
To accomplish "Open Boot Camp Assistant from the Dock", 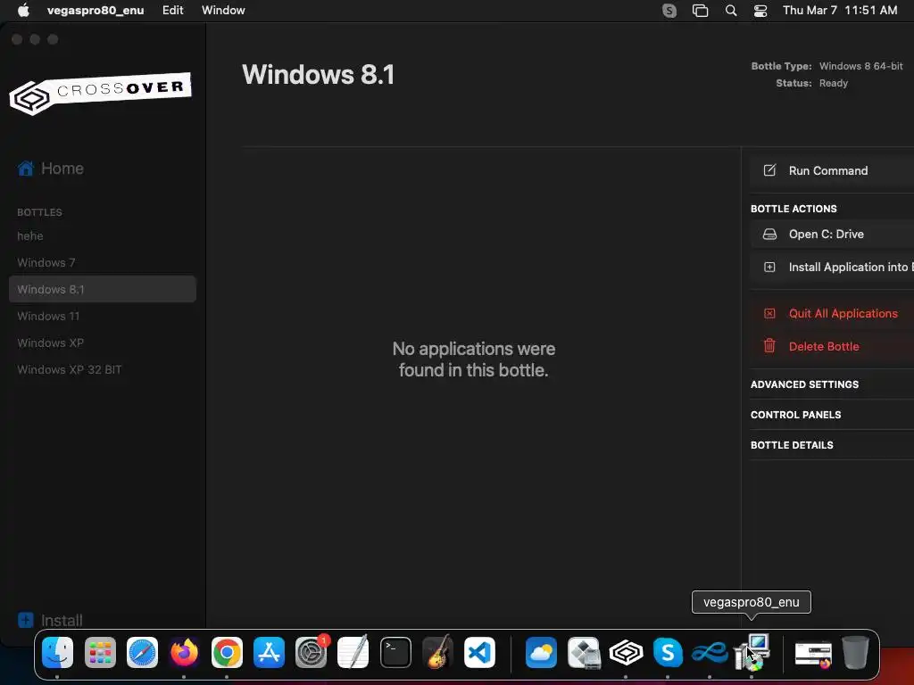I will pyautogui.click(x=584, y=652).
